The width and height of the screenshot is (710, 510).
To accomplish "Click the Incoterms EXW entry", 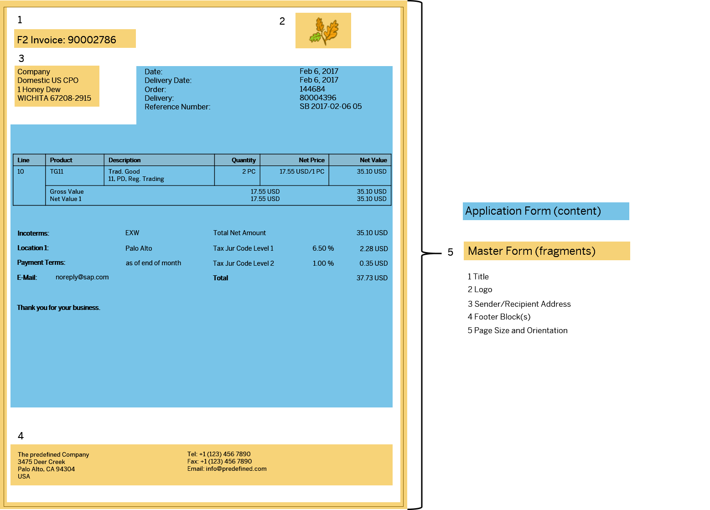I will tap(132, 233).
